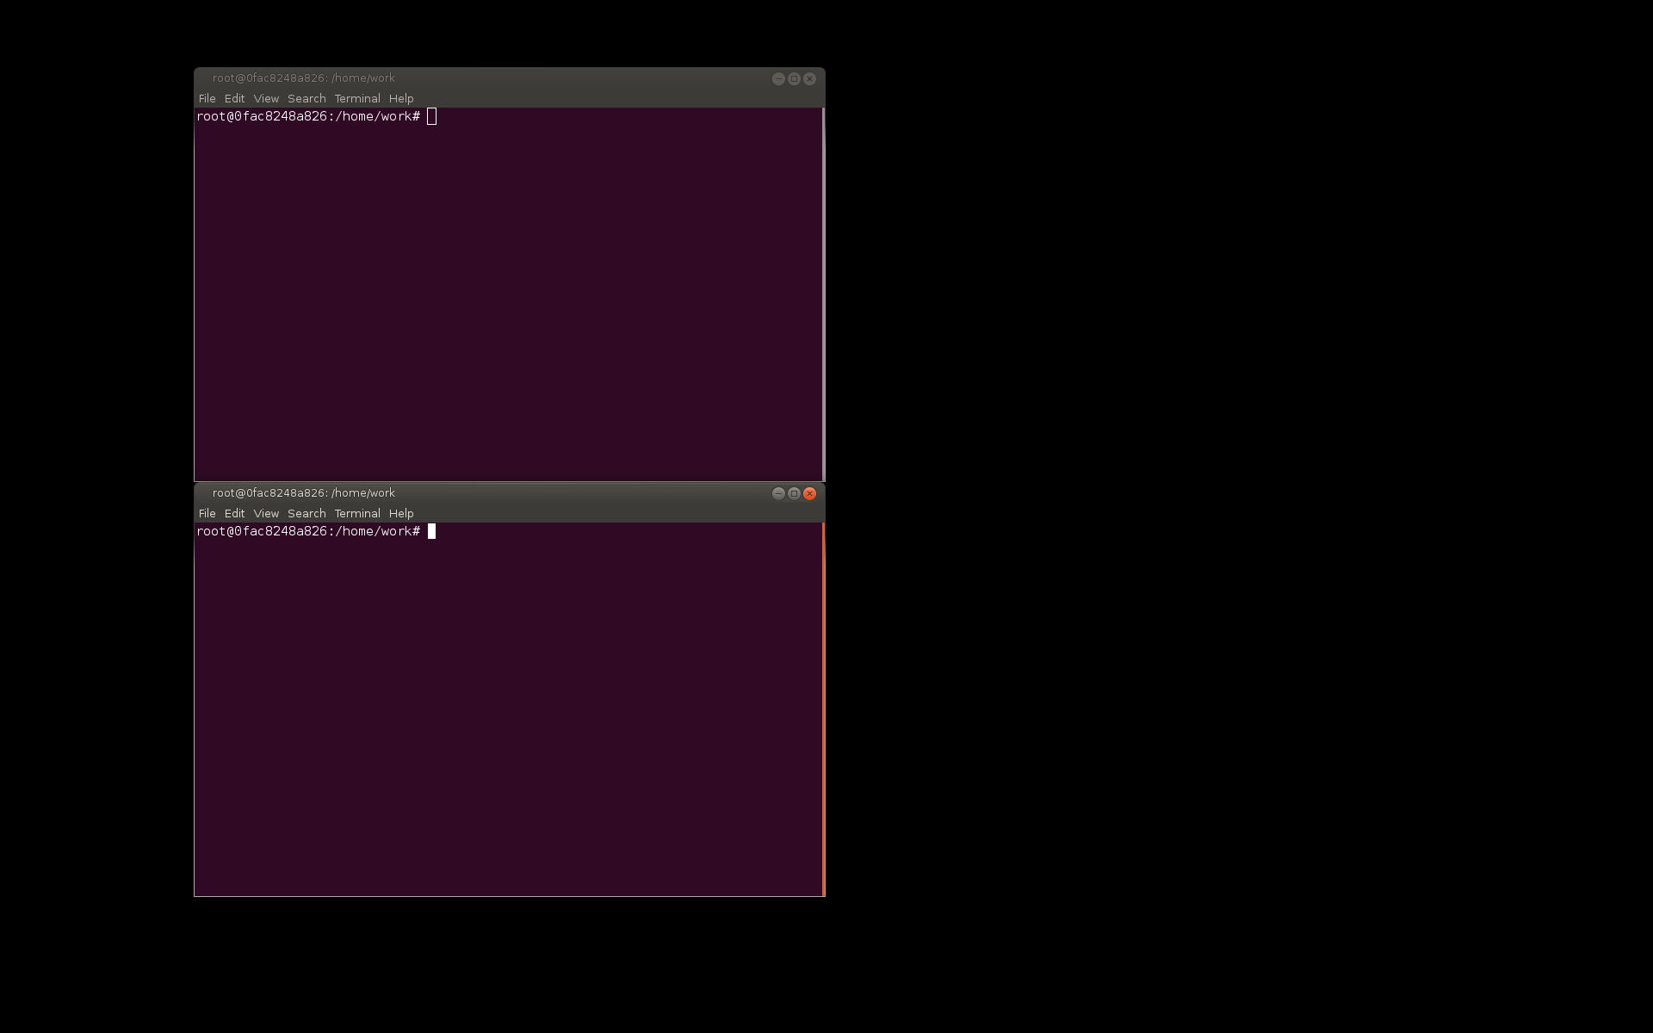The image size is (1653, 1033).
Task: Maximize the bottom terminal window
Action: click(794, 493)
